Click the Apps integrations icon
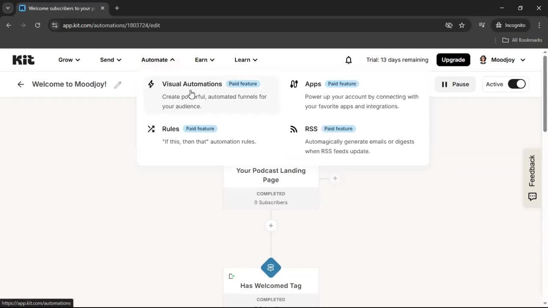The width and height of the screenshot is (548, 308). click(294, 84)
